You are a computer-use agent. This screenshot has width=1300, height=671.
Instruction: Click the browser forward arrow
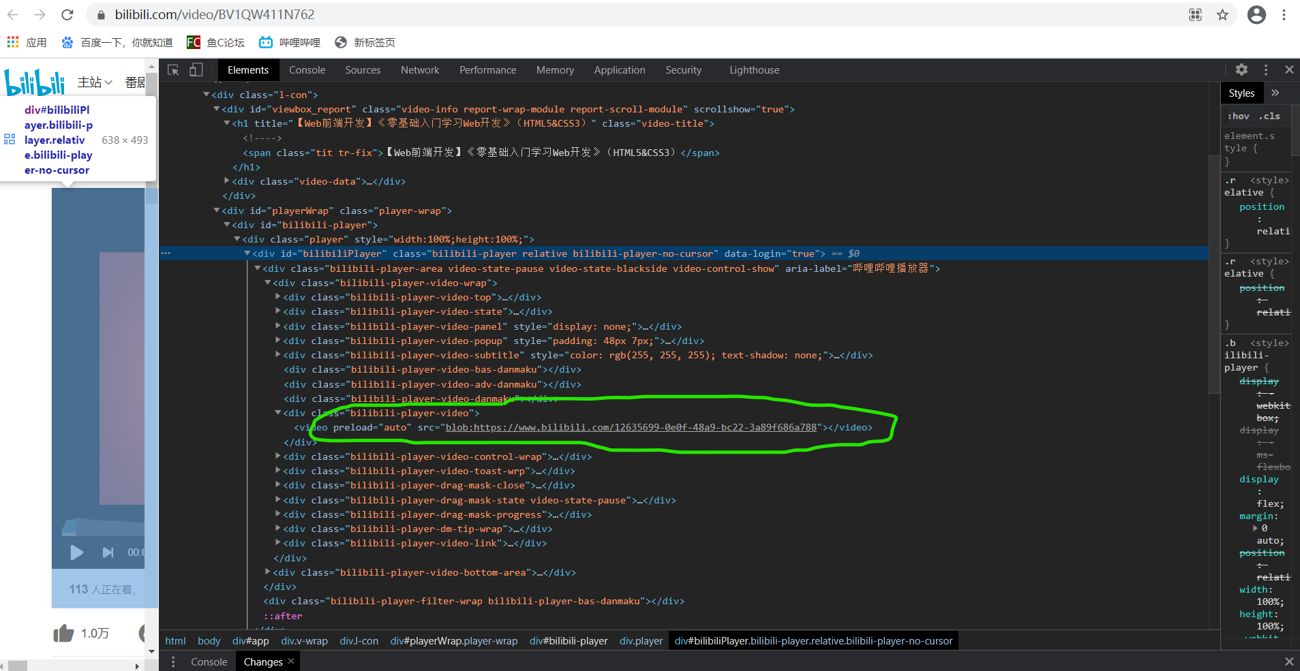pyautogui.click(x=40, y=14)
